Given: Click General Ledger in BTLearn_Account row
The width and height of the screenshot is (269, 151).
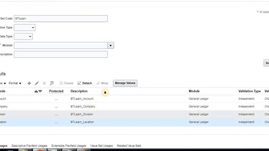Looking at the screenshot, I should (x=198, y=99).
